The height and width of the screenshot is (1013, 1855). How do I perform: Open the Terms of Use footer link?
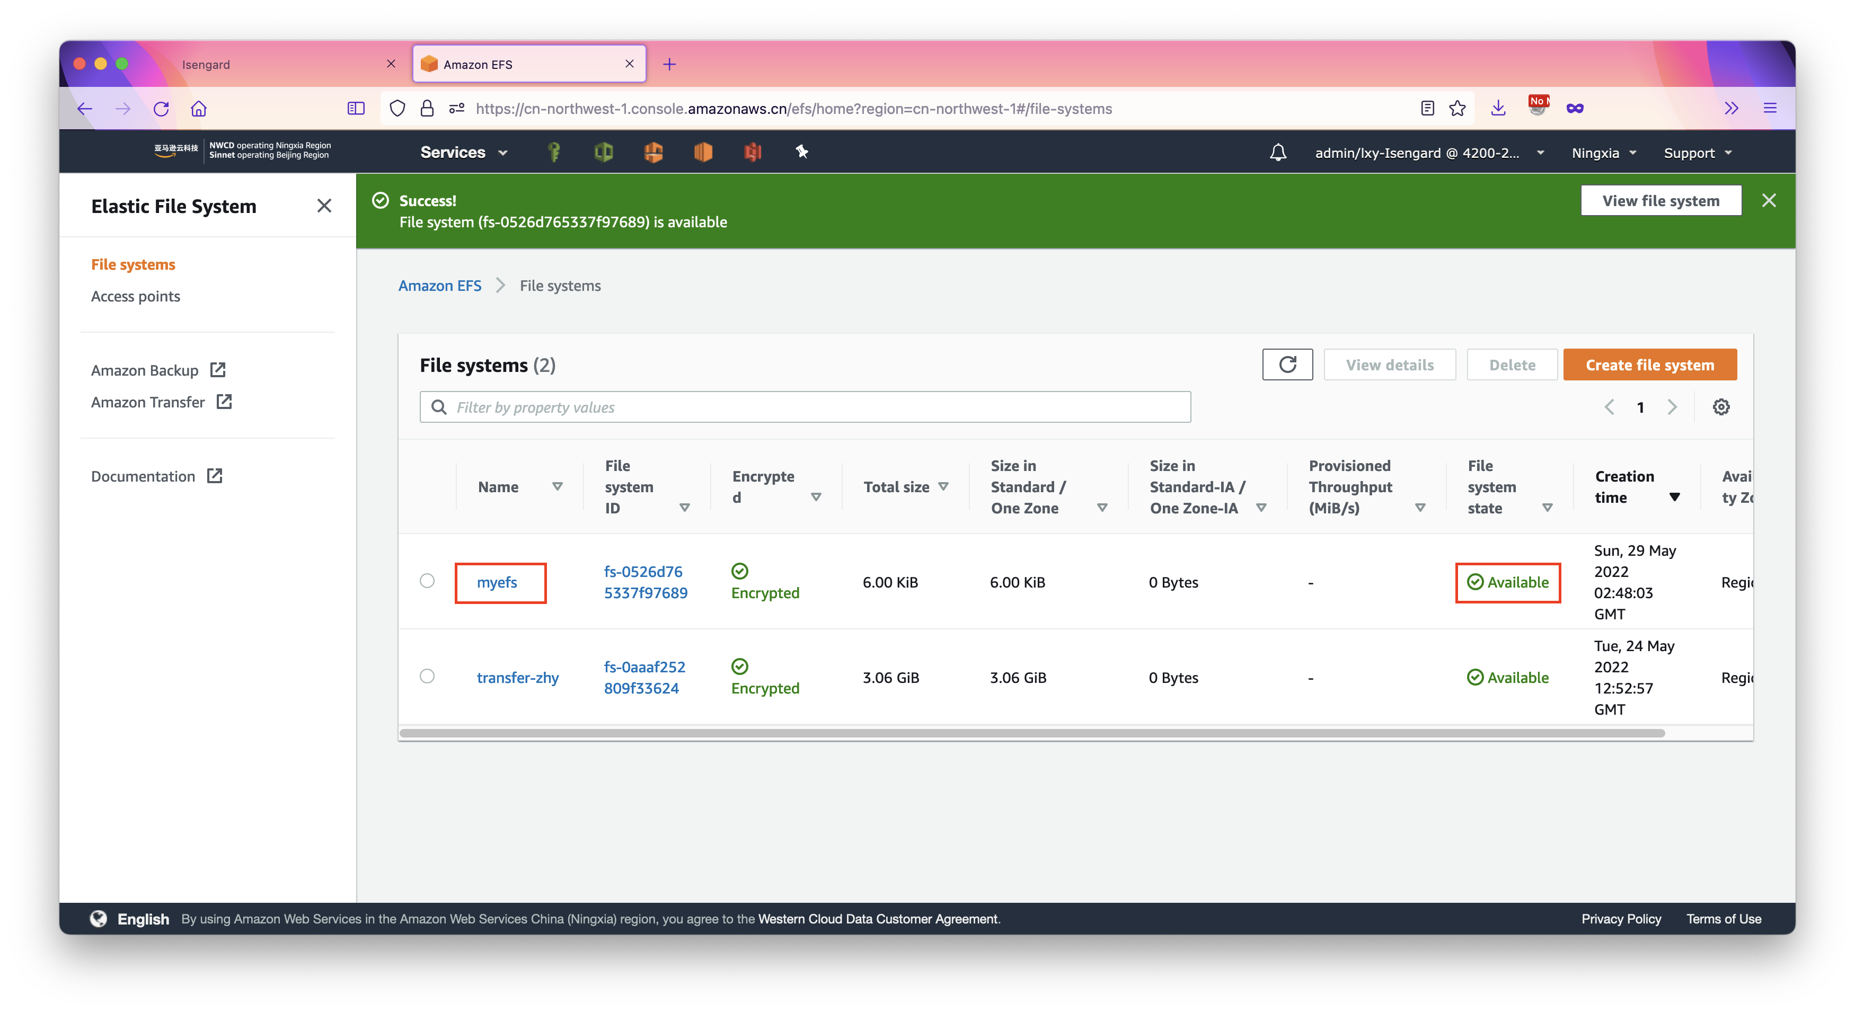pyautogui.click(x=1723, y=919)
